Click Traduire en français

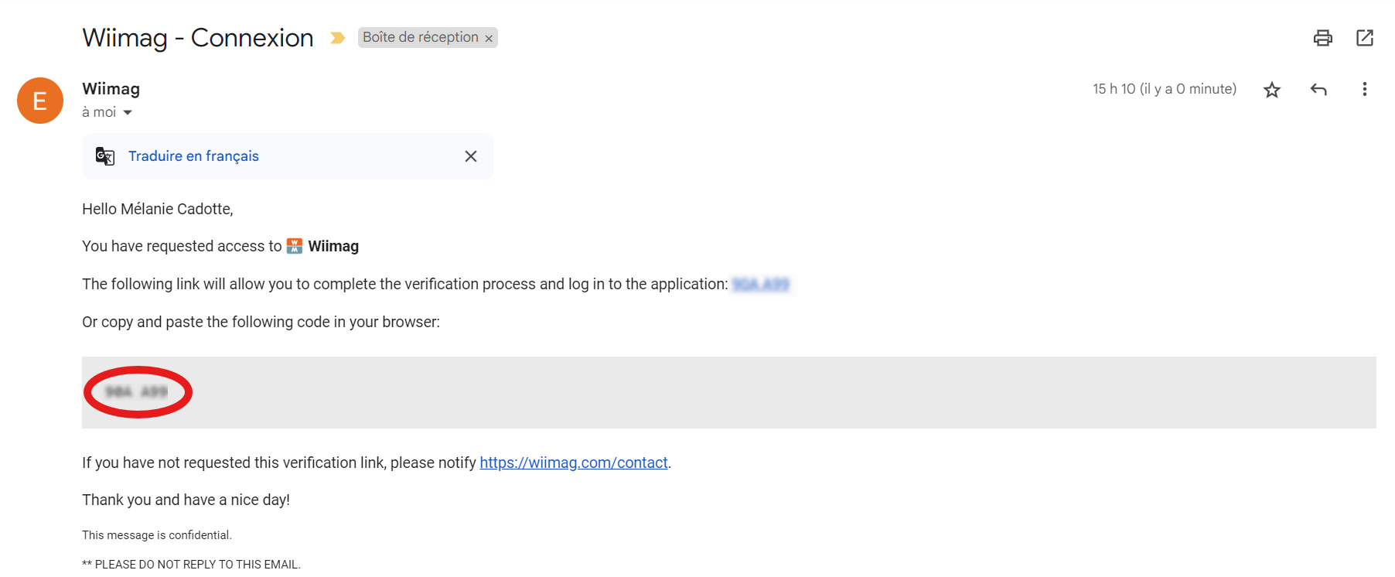click(x=193, y=156)
